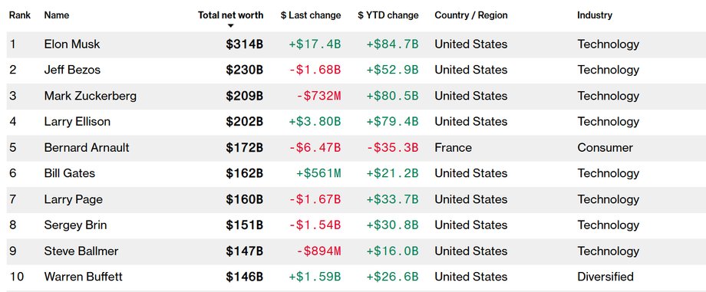This screenshot has width=706, height=292.
Task: Sort table by Name header
Action: [x=57, y=15]
